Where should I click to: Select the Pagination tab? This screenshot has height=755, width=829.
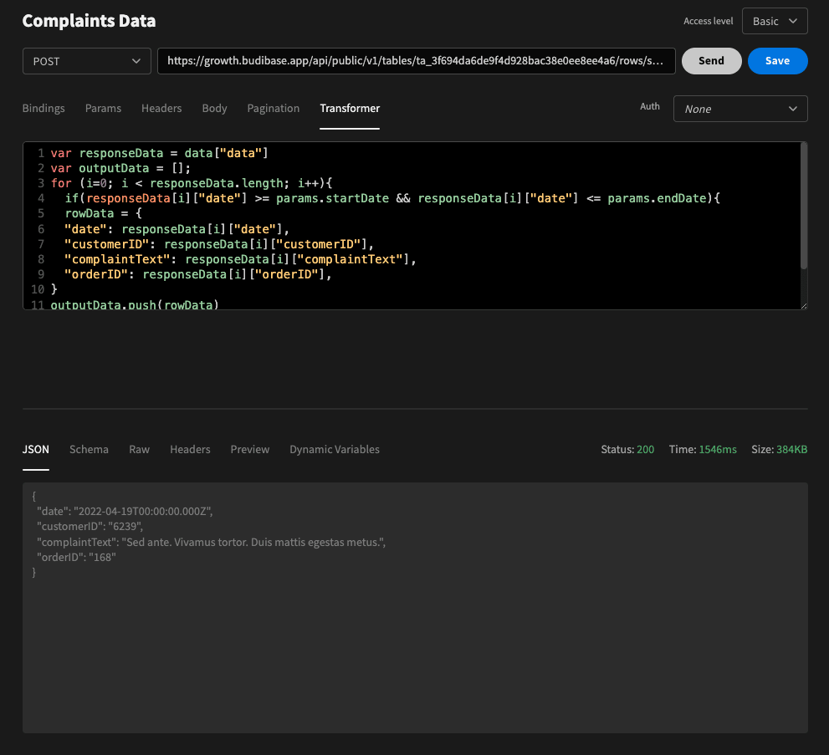[274, 109]
